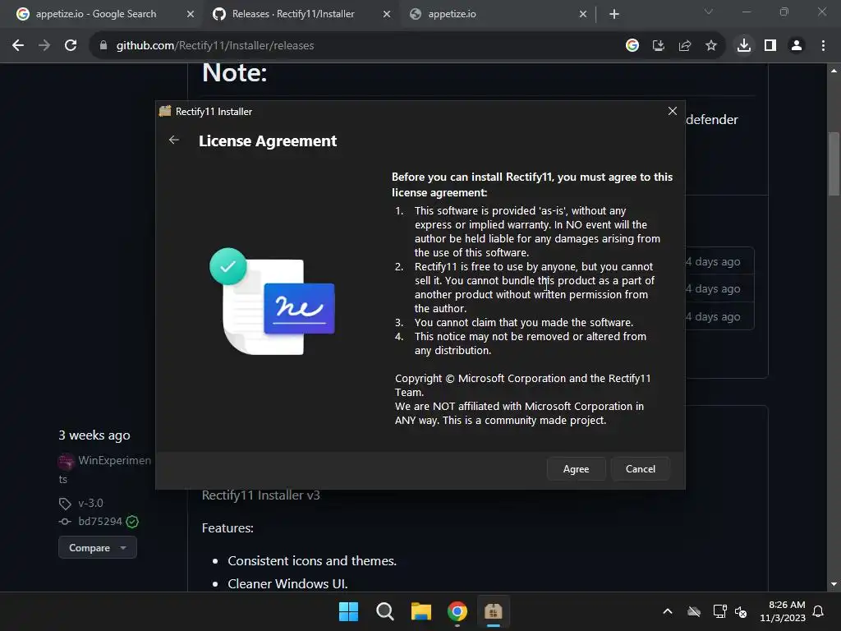The width and height of the screenshot is (841, 631).
Task: Close the appetize.io Google Search tab
Action: coord(190,14)
